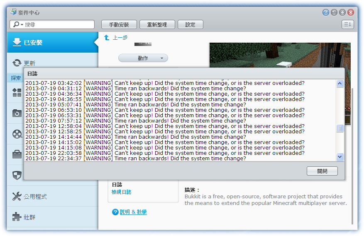Viewport: 364px width, 236px height.
Task: Open the Package Center help icon
Action: click(326, 12)
